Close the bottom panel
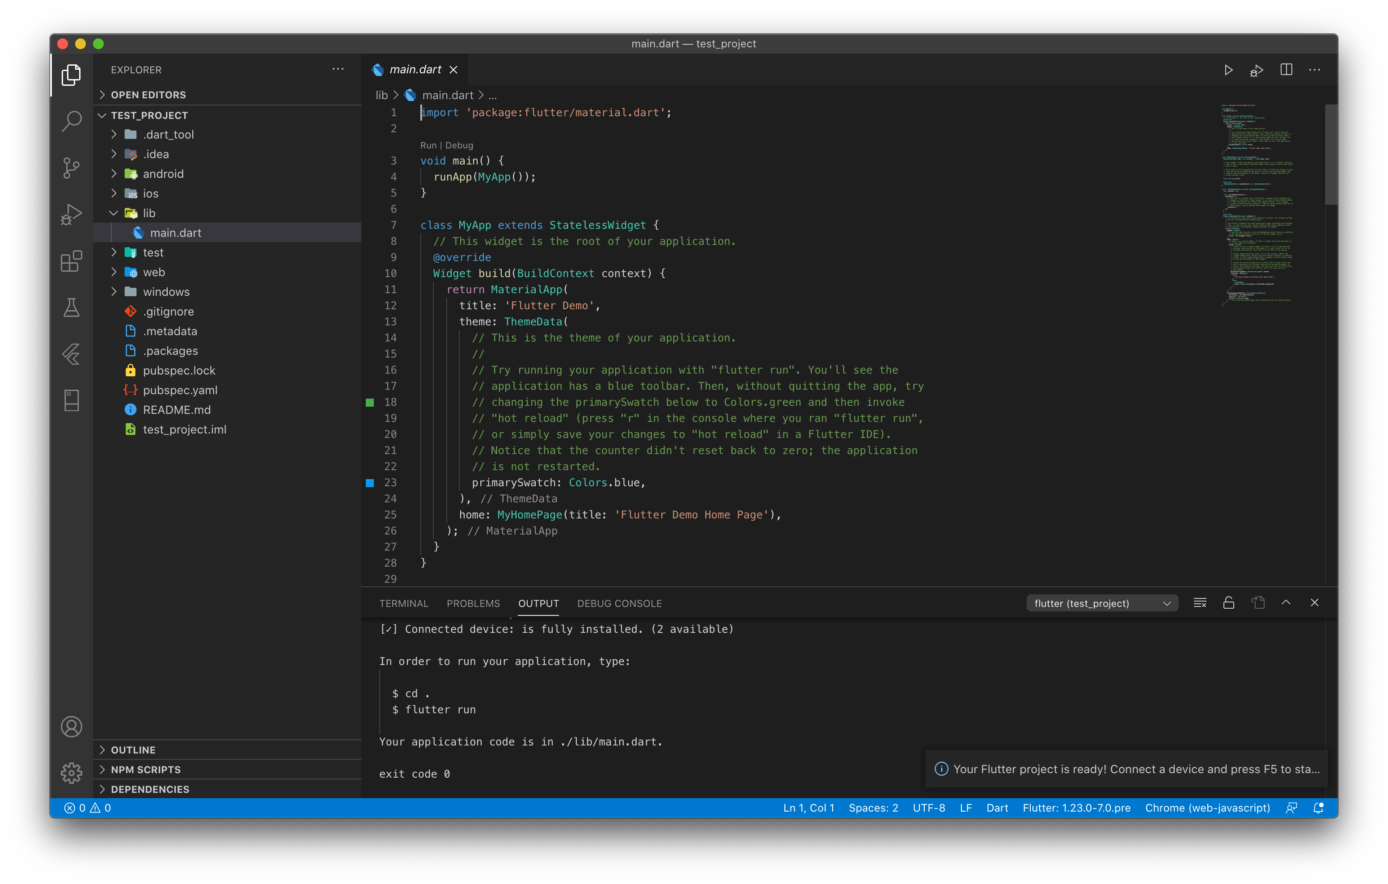The image size is (1388, 884). [x=1315, y=603]
